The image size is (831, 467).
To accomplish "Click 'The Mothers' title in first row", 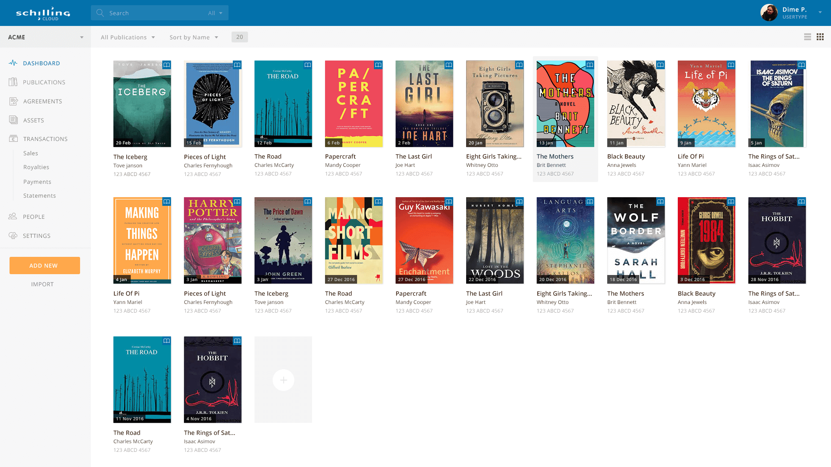I will coord(555,157).
